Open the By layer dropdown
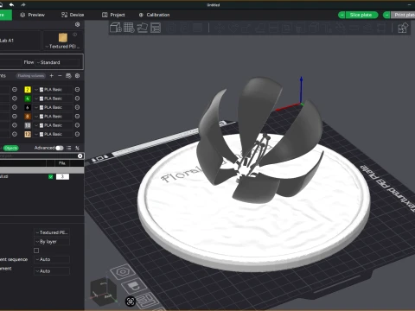 pyautogui.click(x=52, y=242)
